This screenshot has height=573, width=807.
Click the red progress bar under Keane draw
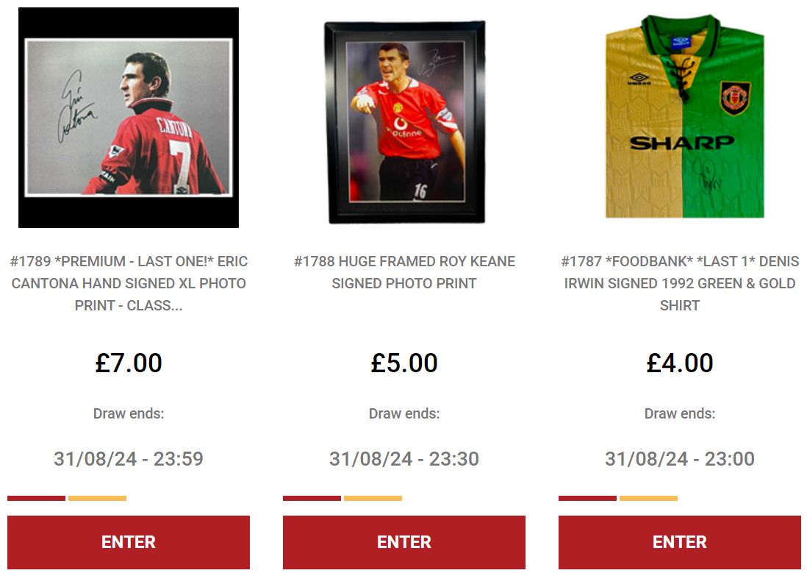312,498
